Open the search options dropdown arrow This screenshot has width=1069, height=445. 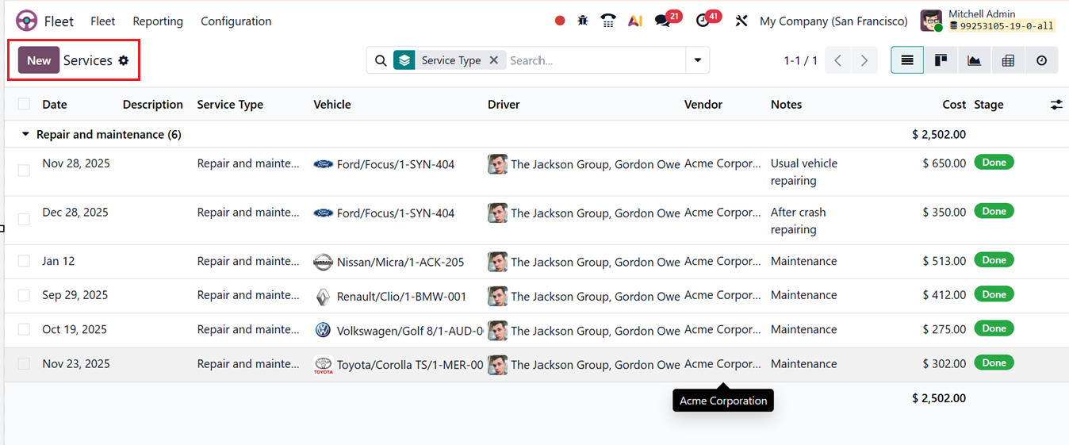pos(698,60)
